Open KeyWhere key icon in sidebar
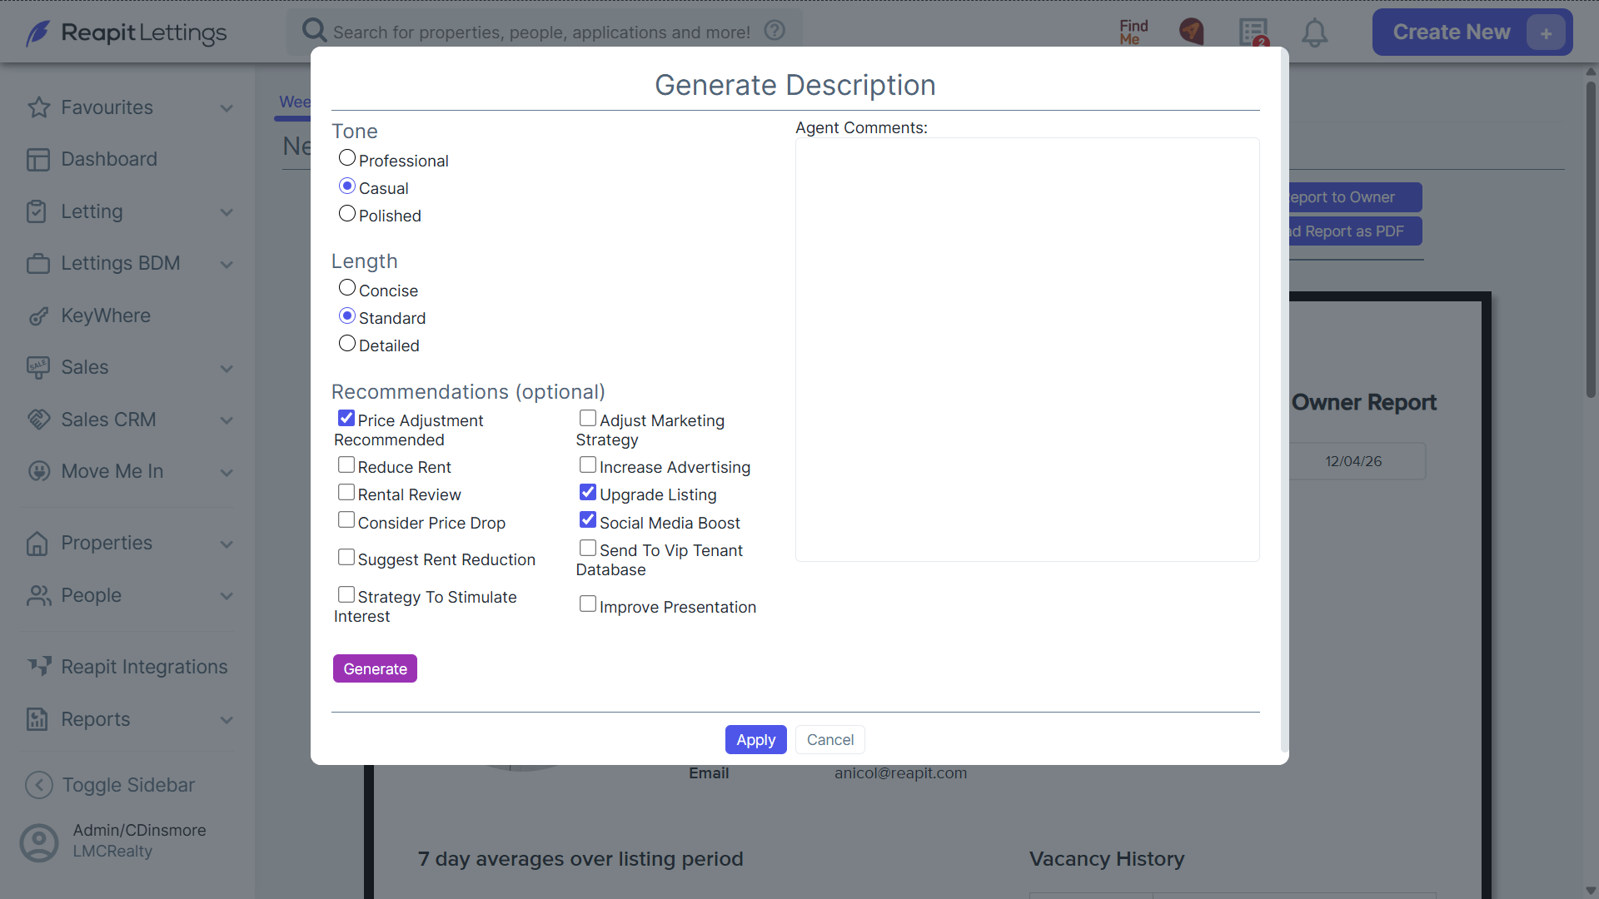1599x899 pixels. click(38, 315)
